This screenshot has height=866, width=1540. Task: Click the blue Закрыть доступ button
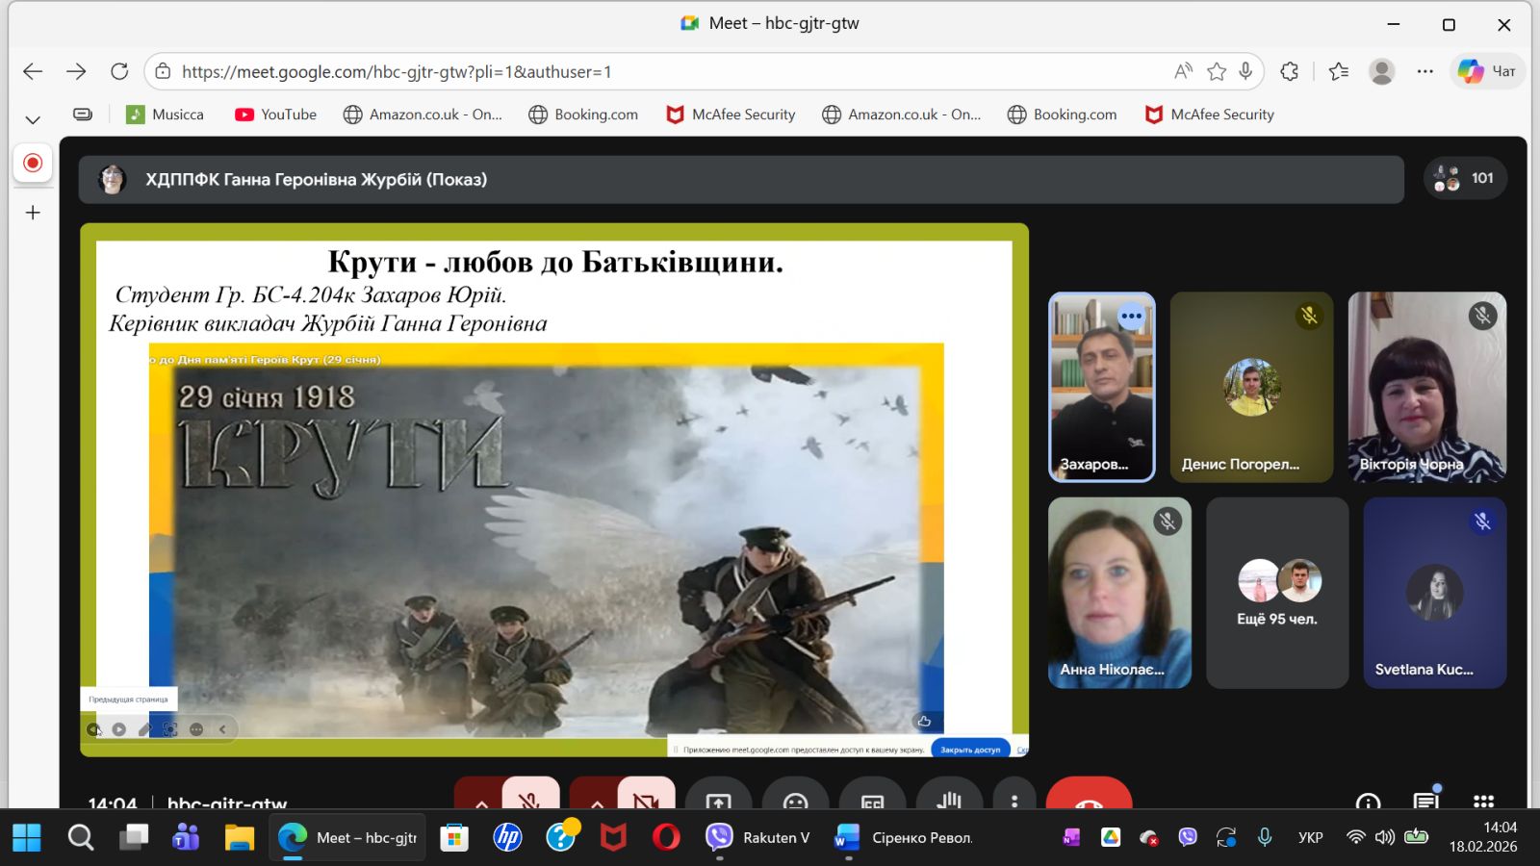tap(969, 750)
